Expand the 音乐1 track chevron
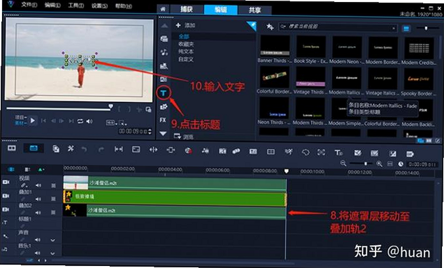444x268 pixels. pyautogui.click(x=53, y=254)
